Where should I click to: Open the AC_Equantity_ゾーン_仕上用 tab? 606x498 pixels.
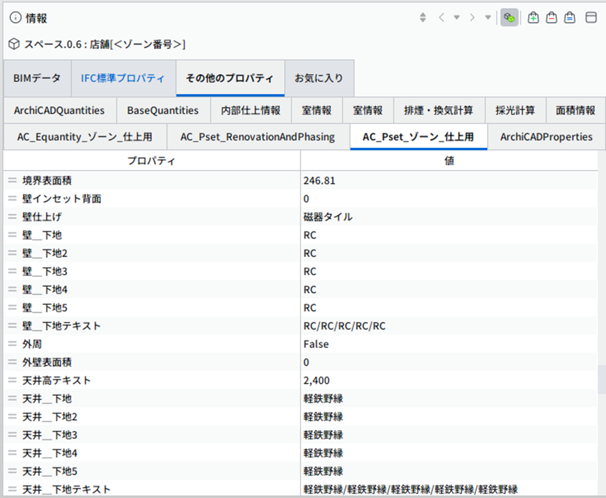(85, 136)
